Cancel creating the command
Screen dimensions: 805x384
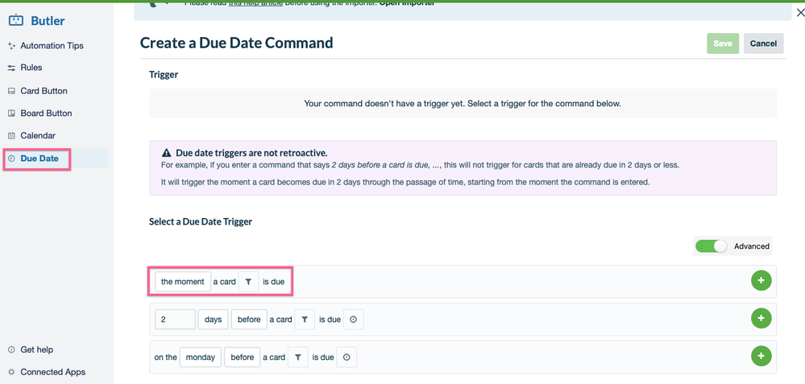(x=763, y=43)
